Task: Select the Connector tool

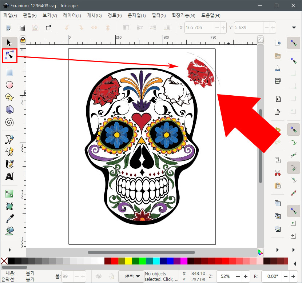Action: click(x=9, y=194)
